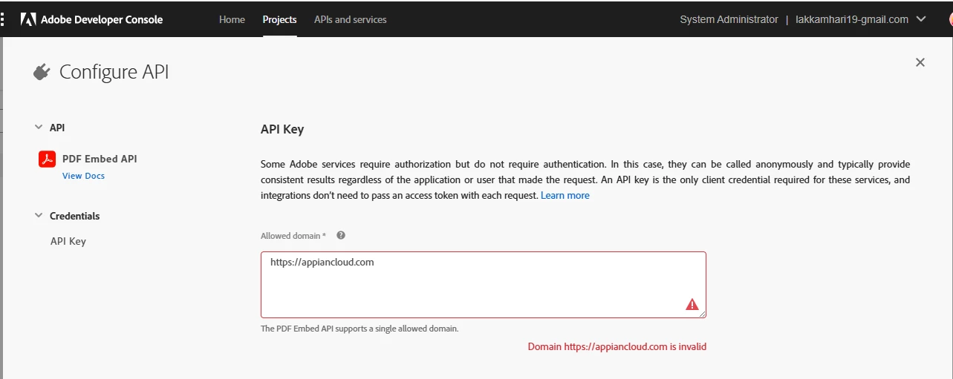953x379 pixels.
Task: Click the Adobe Developer Console title
Action: tap(102, 20)
